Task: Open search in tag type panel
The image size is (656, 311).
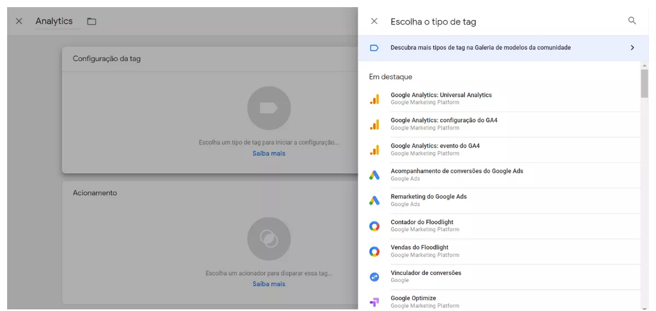Action: (x=632, y=21)
